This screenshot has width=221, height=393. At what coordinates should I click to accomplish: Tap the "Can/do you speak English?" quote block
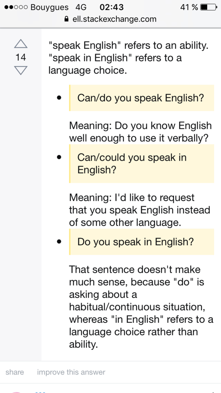point(141,98)
